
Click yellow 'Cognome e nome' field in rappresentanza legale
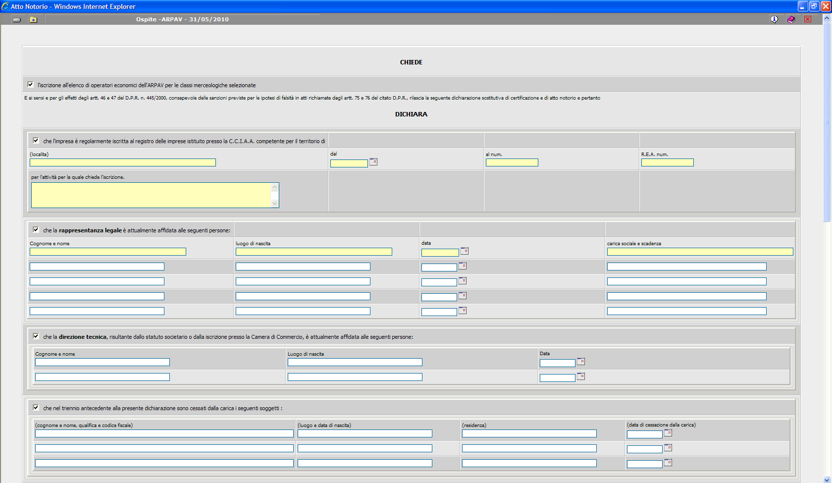[108, 252]
